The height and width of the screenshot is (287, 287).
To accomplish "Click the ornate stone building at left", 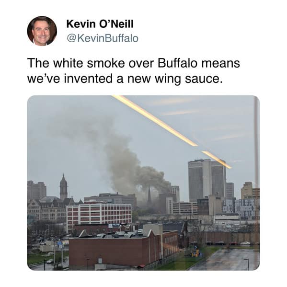I will point(46,208).
